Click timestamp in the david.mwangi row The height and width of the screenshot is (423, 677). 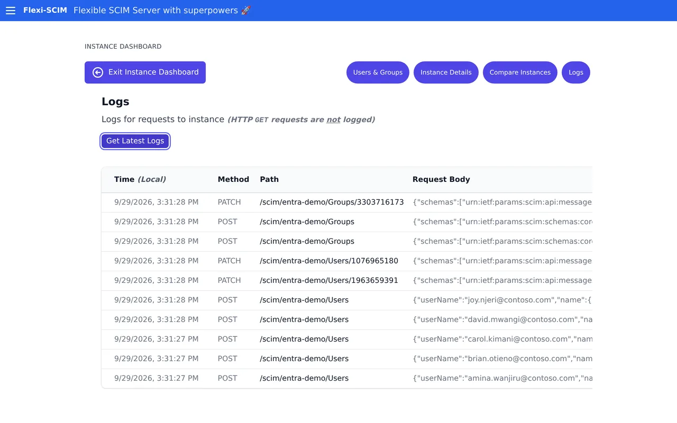157,319
